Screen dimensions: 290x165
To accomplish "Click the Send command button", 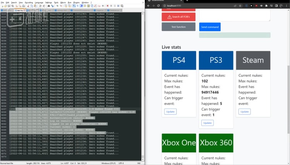I will coord(210,27).
